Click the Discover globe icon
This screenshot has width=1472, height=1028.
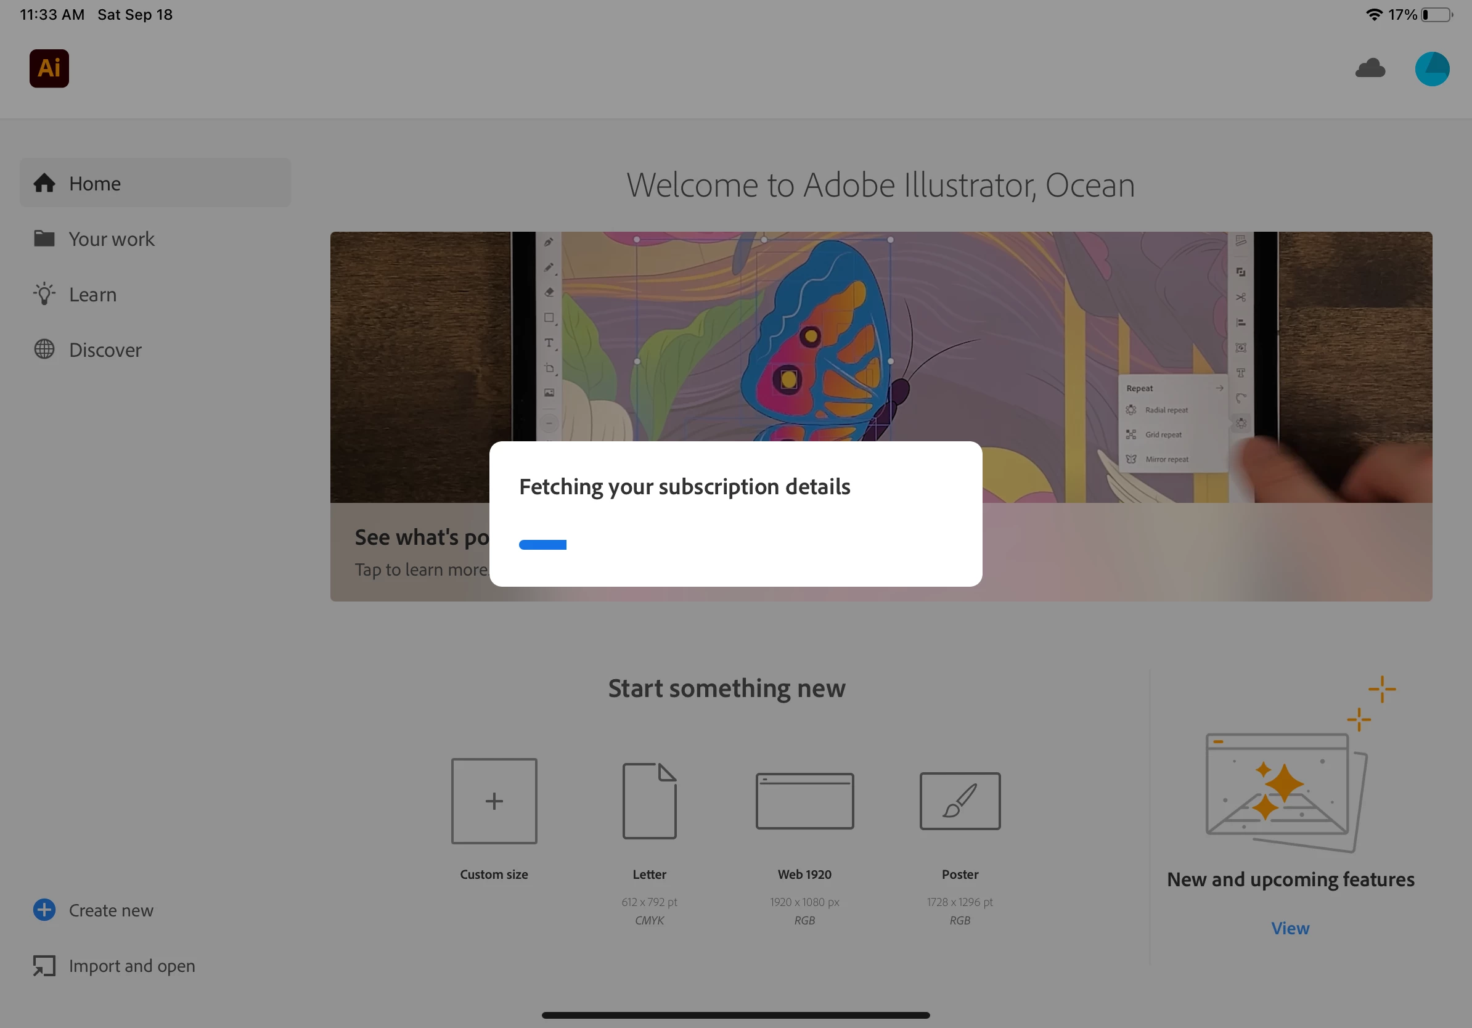(44, 349)
